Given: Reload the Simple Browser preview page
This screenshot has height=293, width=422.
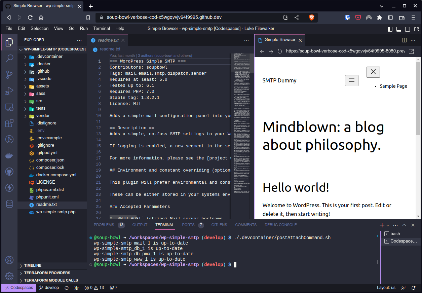Looking at the screenshot, I should pyautogui.click(x=279, y=51).
